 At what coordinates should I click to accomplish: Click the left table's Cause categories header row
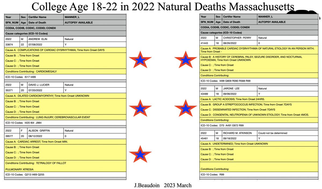(x=65, y=33)
